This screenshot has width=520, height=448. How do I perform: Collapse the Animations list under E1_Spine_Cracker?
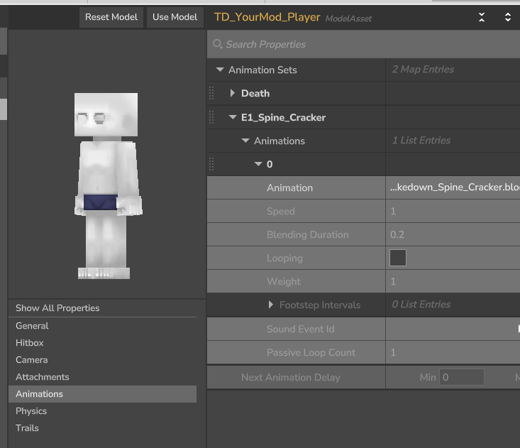click(245, 141)
